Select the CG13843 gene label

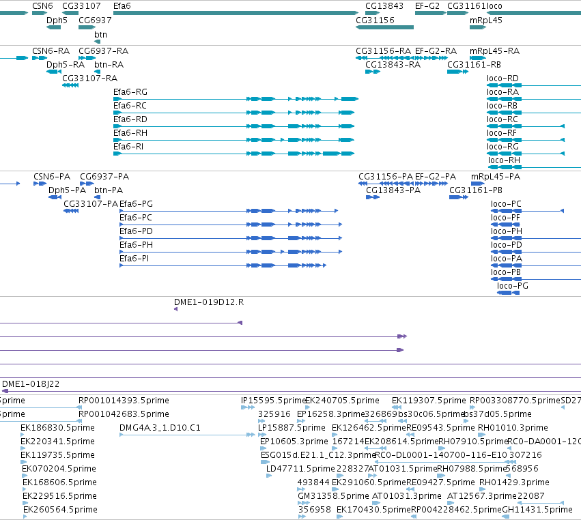(384, 6)
